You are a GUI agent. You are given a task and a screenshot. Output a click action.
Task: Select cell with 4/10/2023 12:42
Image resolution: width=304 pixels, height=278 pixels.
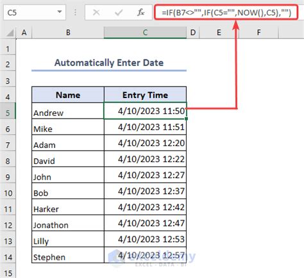tap(145, 207)
